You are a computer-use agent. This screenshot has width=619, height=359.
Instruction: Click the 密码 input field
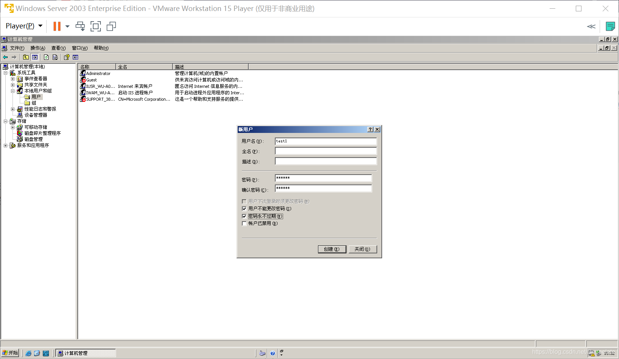(323, 178)
